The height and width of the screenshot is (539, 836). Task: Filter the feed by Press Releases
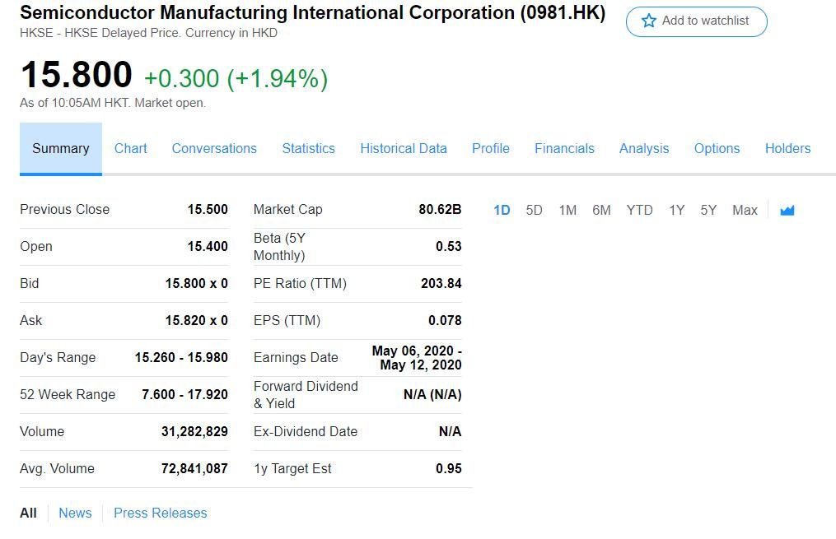(160, 513)
